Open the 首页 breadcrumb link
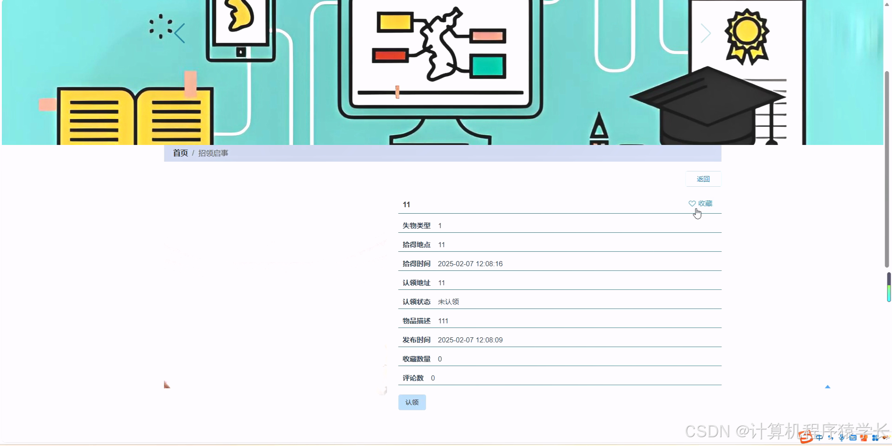The image size is (892, 446). pyautogui.click(x=180, y=153)
